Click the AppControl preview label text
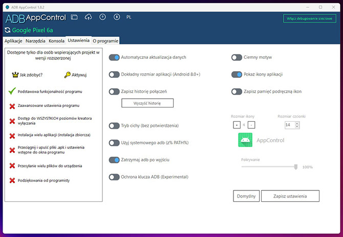Screen dimensions: 343x237 (x=270, y=140)
